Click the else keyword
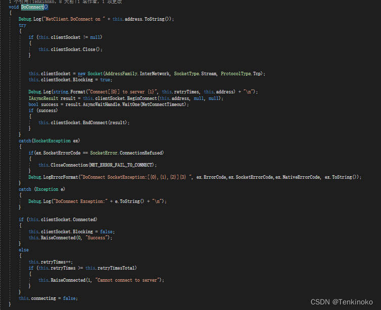 (x=24, y=250)
